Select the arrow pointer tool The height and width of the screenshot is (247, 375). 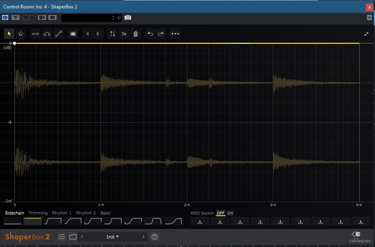coord(9,34)
